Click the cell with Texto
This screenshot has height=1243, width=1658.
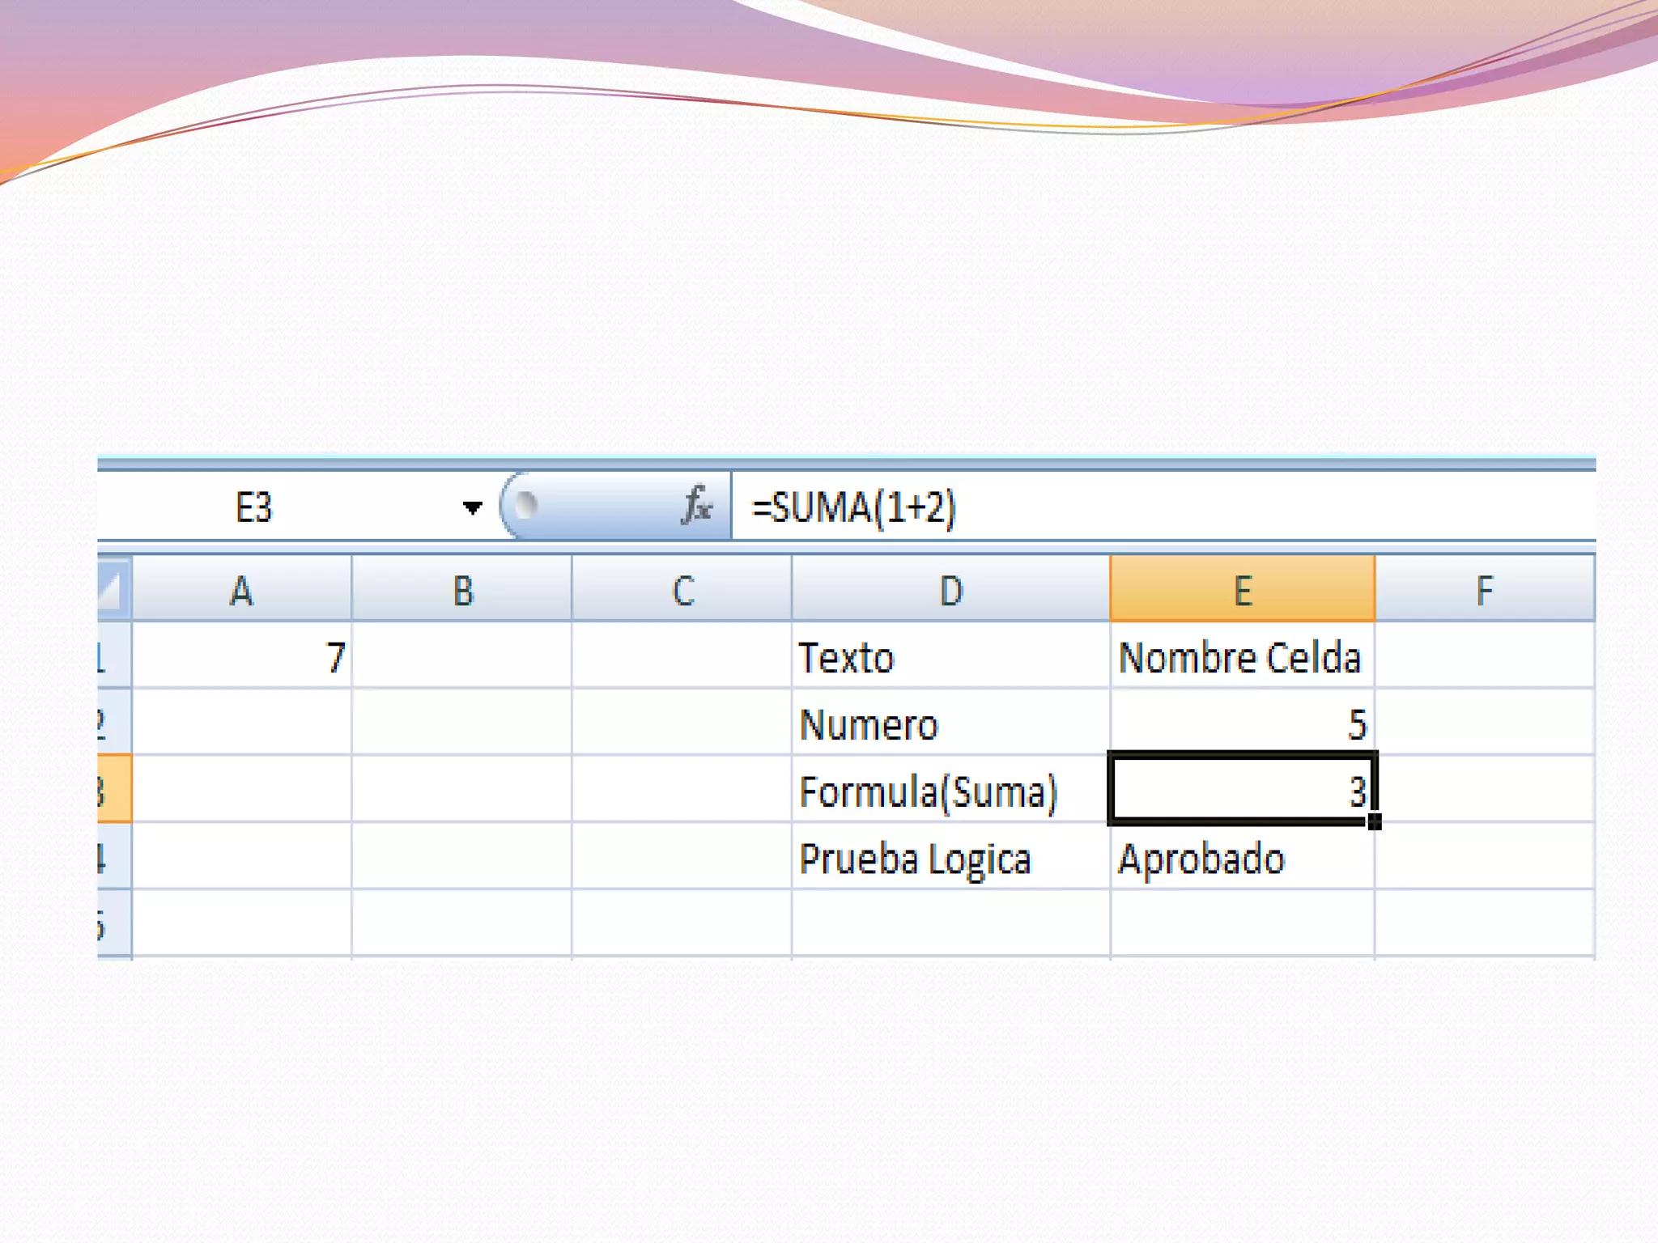950,656
